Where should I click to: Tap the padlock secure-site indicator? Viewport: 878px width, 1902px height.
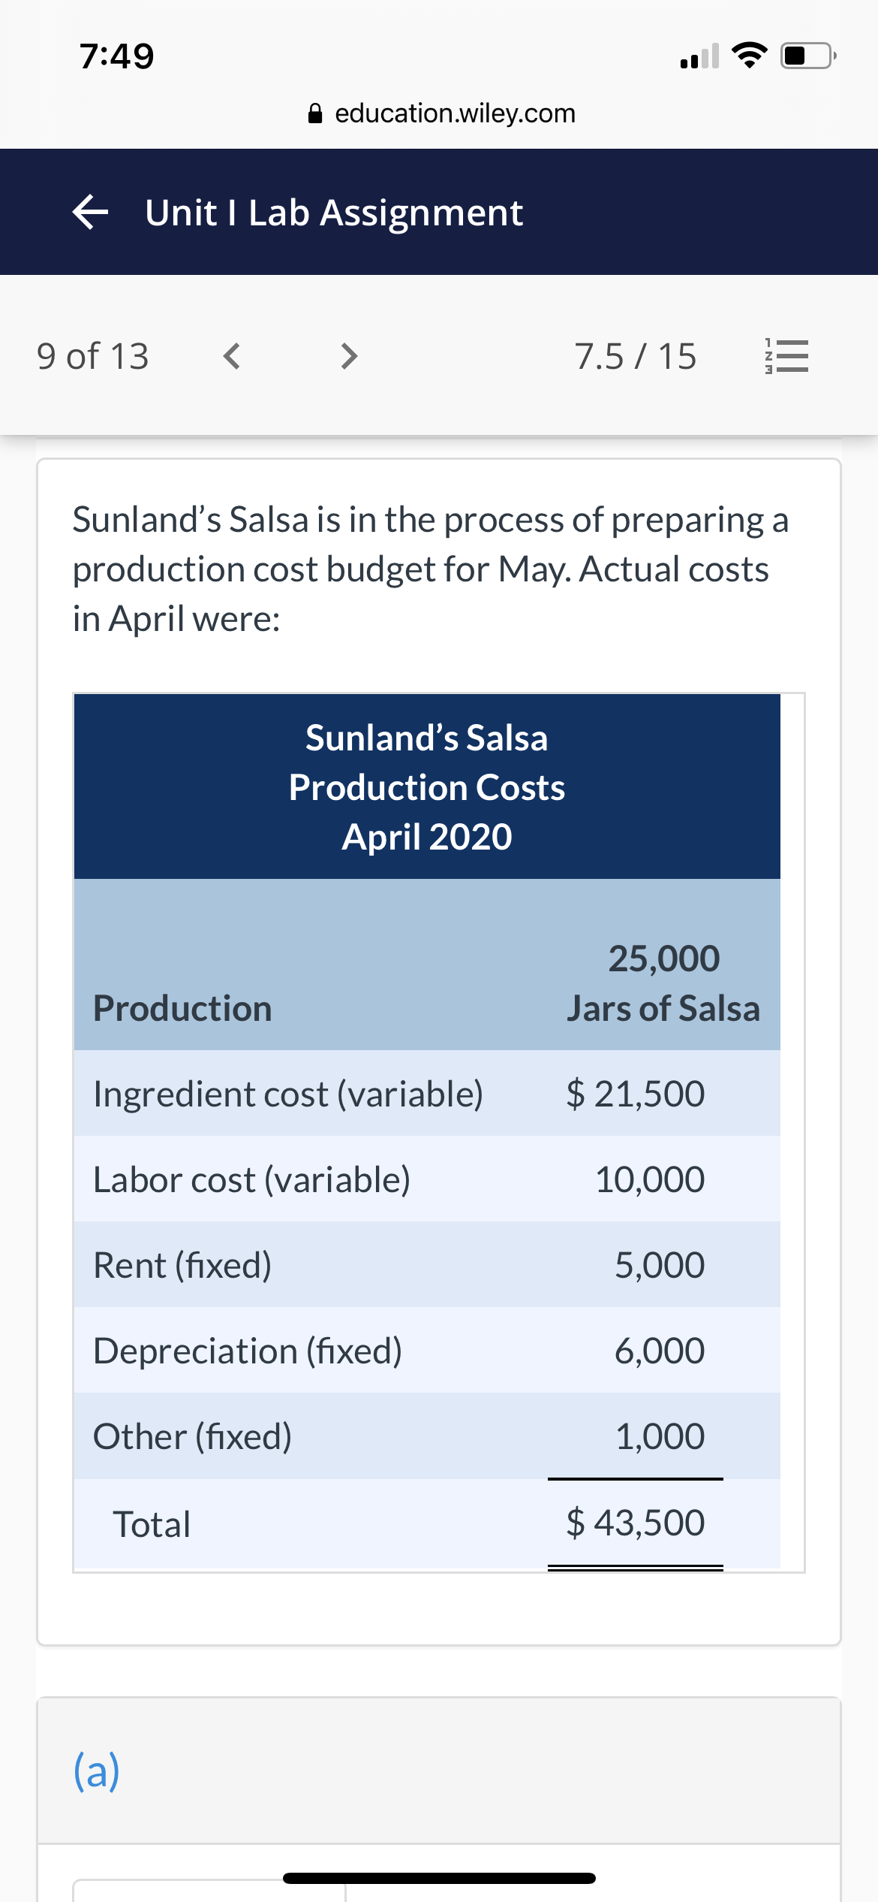314,113
